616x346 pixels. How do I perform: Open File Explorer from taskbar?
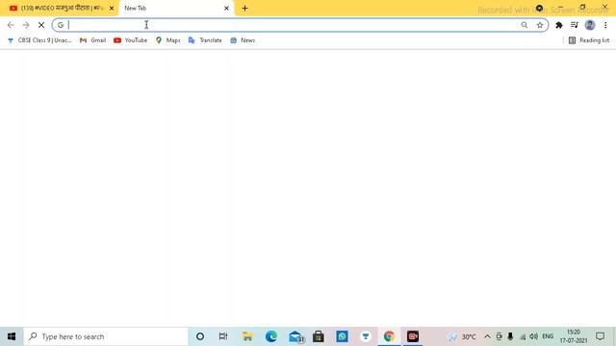pyautogui.click(x=247, y=336)
